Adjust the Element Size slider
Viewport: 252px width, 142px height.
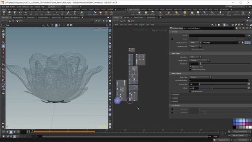coord(223,84)
